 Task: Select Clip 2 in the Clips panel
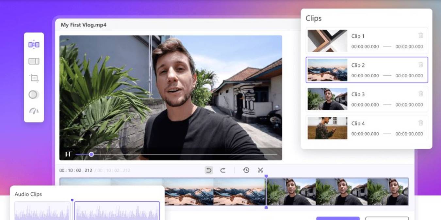366,70
